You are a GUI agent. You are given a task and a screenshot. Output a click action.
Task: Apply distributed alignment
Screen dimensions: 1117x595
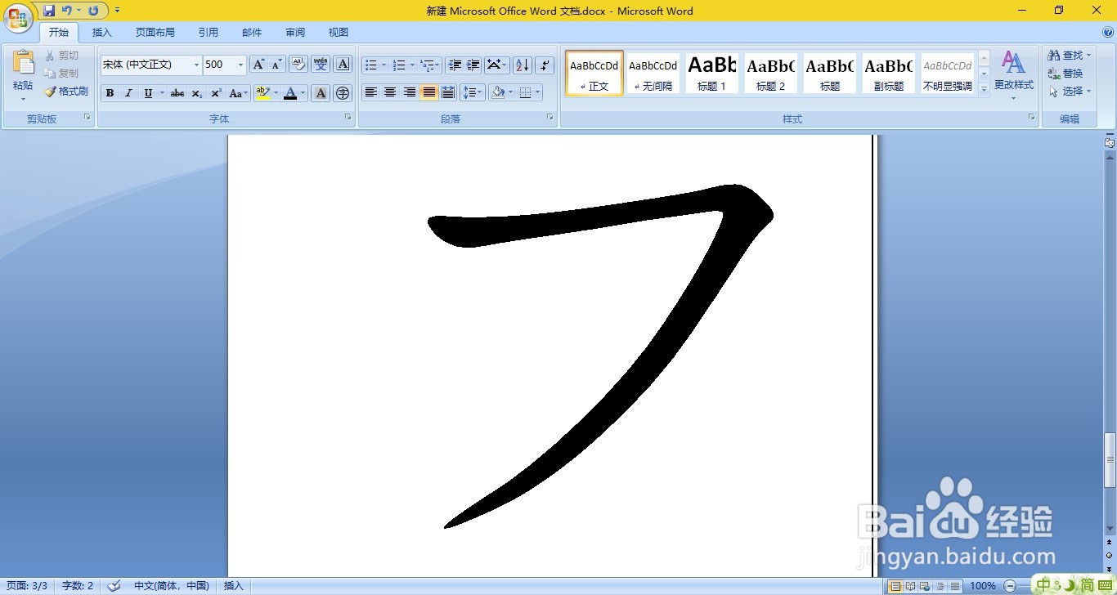(x=448, y=92)
